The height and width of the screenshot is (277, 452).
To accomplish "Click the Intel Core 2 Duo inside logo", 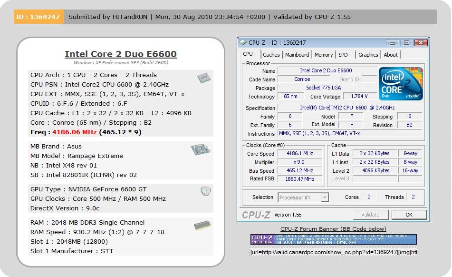I will click(401, 84).
